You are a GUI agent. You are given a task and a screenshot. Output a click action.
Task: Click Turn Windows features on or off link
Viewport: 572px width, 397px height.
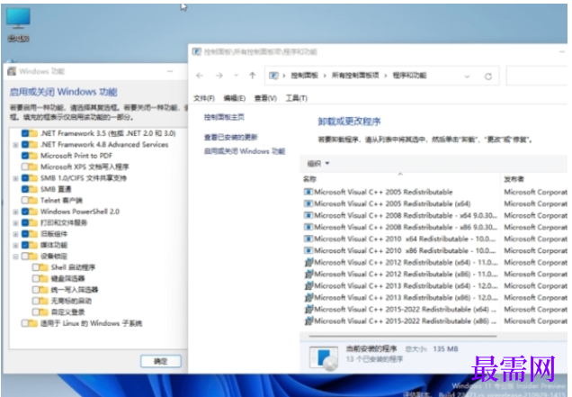245,151
